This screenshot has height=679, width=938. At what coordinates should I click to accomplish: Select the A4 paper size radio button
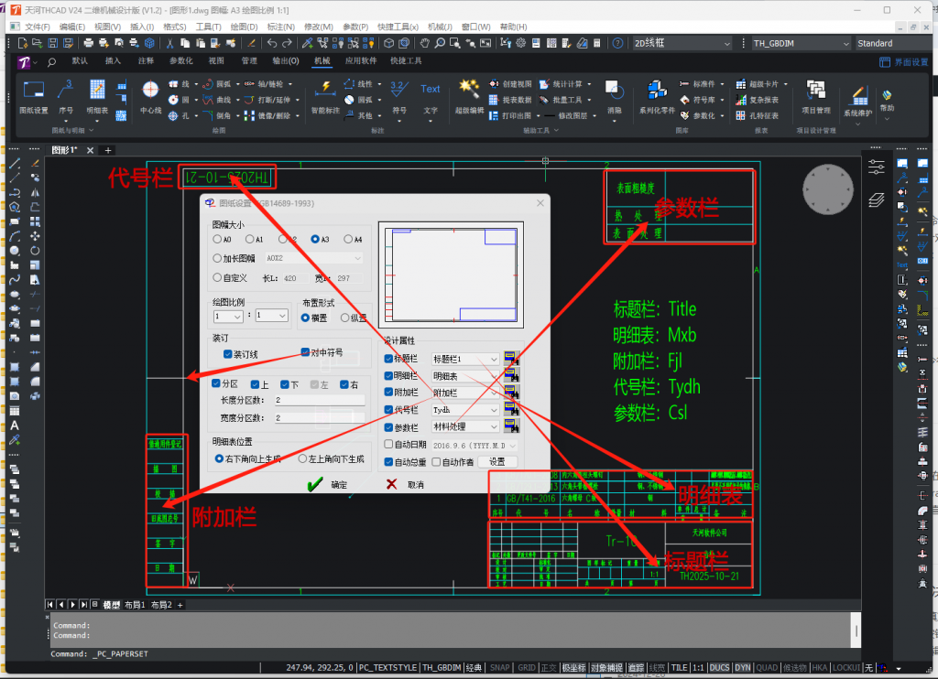point(349,239)
